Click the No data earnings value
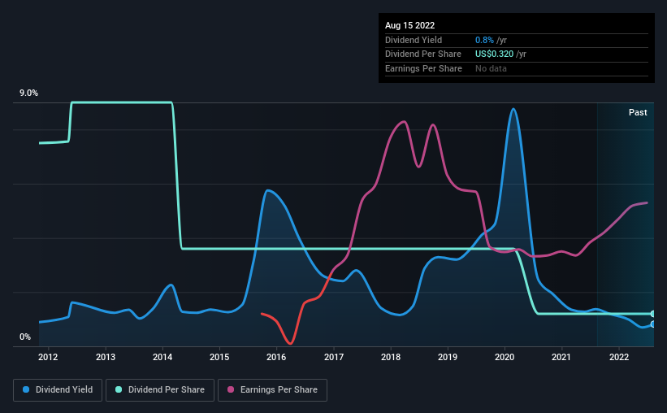 click(x=491, y=68)
